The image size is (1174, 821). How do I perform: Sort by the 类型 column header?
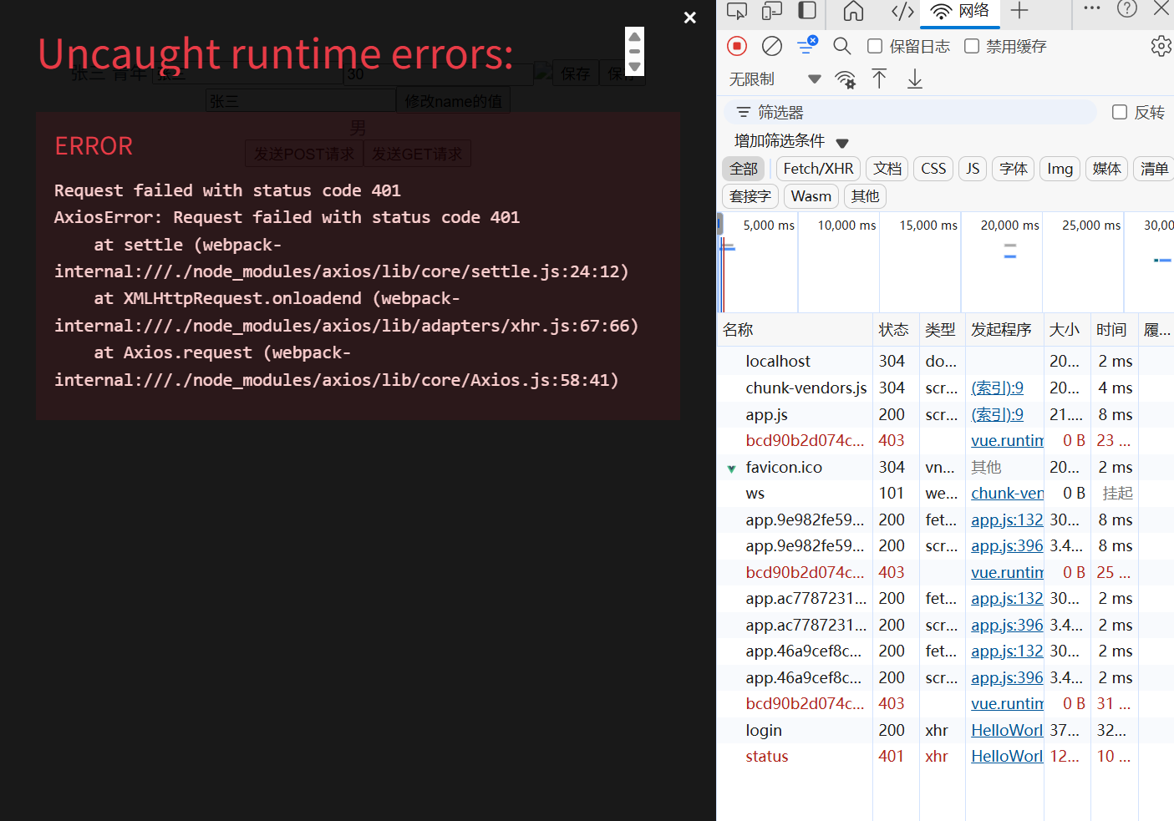(x=942, y=330)
